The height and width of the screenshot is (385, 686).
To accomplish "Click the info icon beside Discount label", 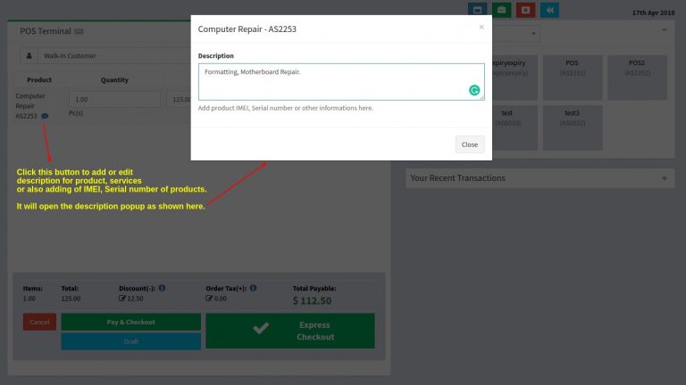I will coord(162,288).
